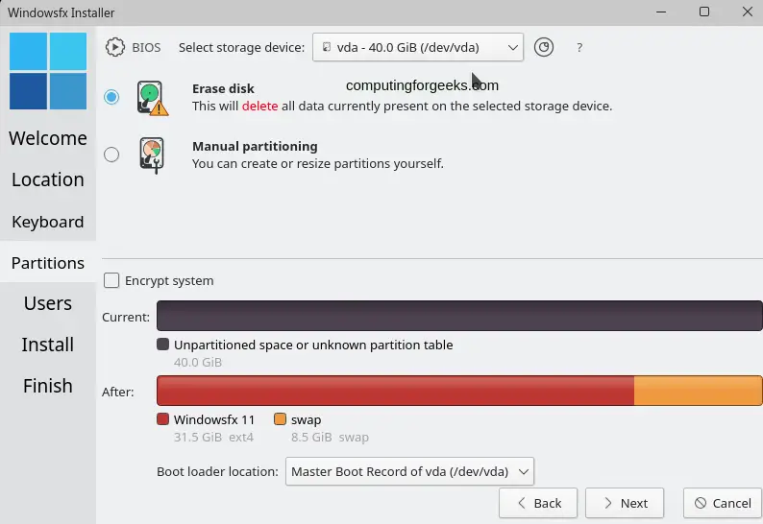Screen dimensions: 763x524
Task: Close the Windowsfx Installer window
Action: [x=748, y=12]
